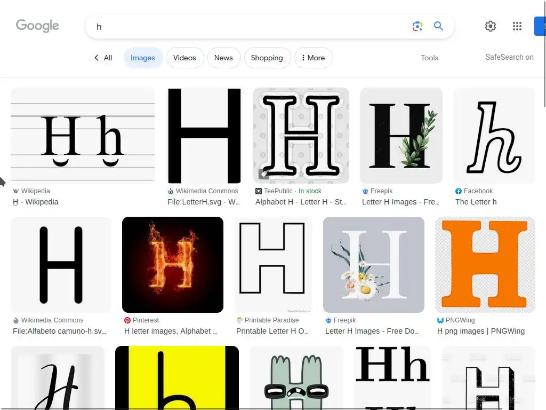Switch to the News tab
This screenshot has width=546, height=410.
tap(223, 58)
